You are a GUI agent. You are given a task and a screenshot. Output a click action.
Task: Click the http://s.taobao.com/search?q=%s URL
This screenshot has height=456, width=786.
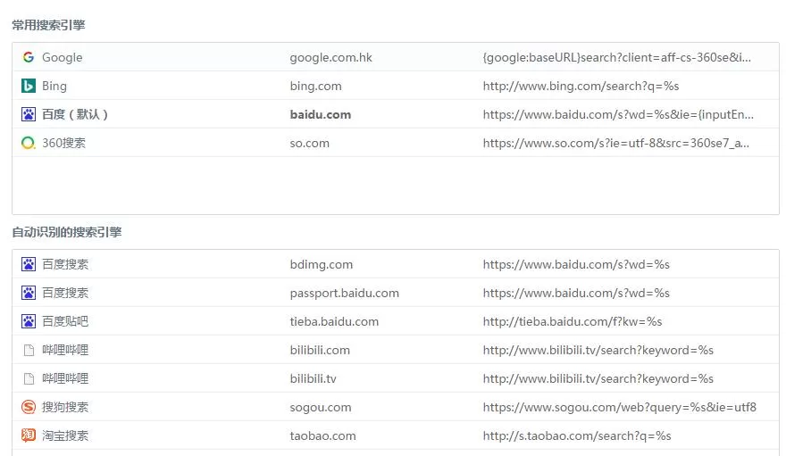(577, 436)
